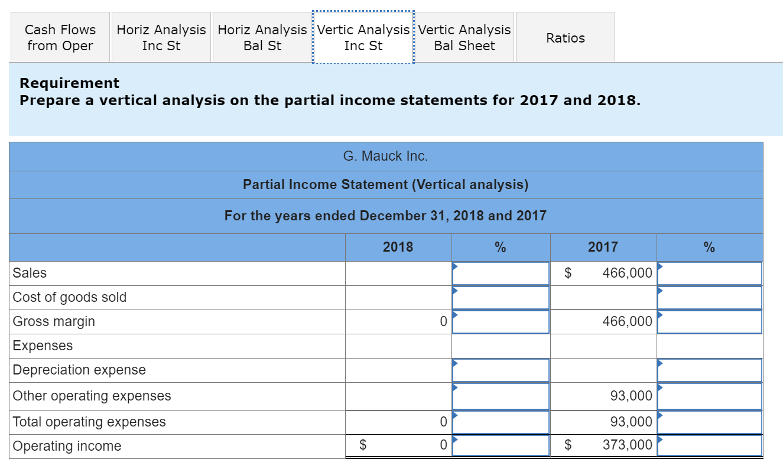Select the 2017 Total operating expenses value 93,000

[631, 422]
